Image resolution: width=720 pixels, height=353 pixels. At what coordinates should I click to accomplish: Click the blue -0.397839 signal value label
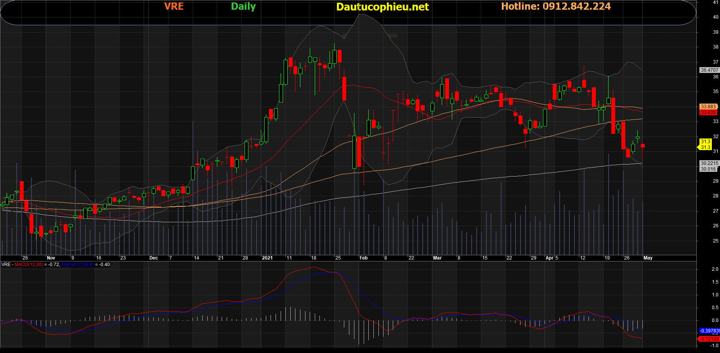click(x=710, y=331)
